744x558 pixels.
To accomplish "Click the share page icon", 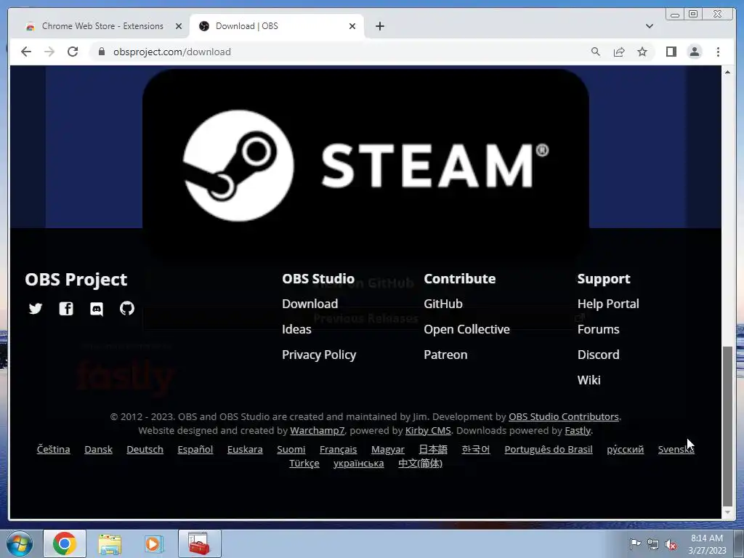I will coord(619,52).
